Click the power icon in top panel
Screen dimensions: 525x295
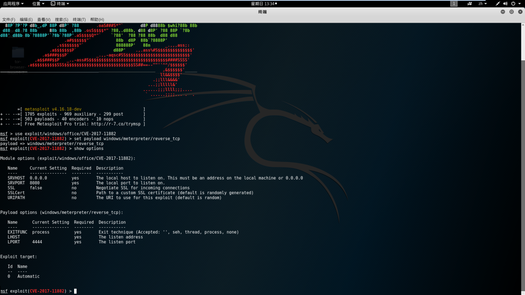click(x=513, y=3)
